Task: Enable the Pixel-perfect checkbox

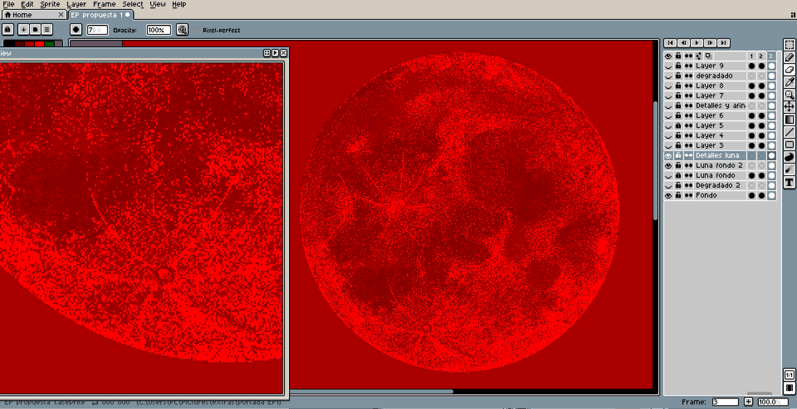Action: [197, 30]
